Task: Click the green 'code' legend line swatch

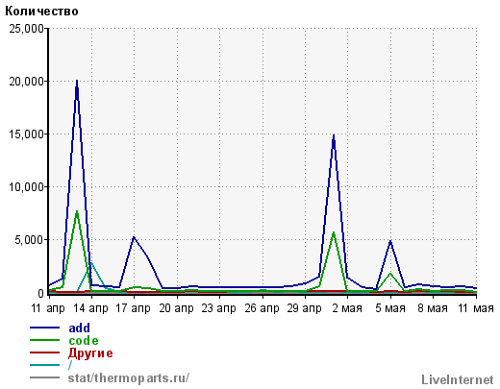Action: point(44,340)
